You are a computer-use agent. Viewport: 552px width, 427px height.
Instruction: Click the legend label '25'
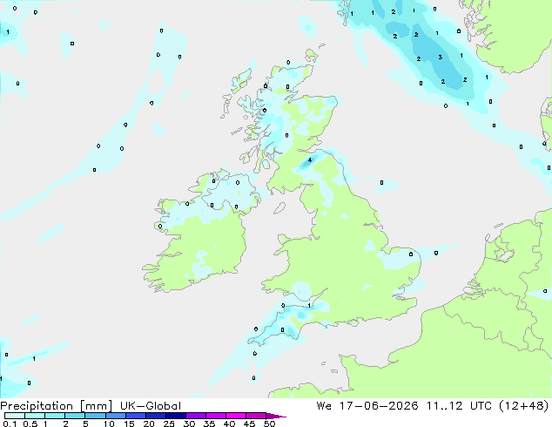[169, 424]
